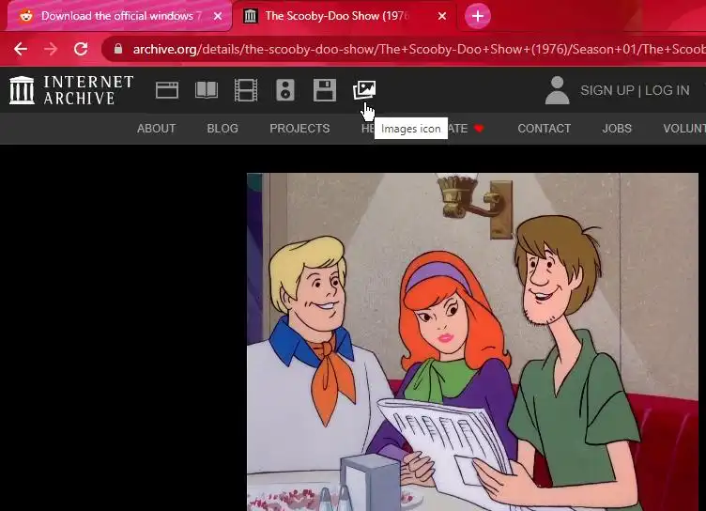Click the Reddit favicon on first tab
The width and height of the screenshot is (706, 511).
pyautogui.click(x=26, y=16)
